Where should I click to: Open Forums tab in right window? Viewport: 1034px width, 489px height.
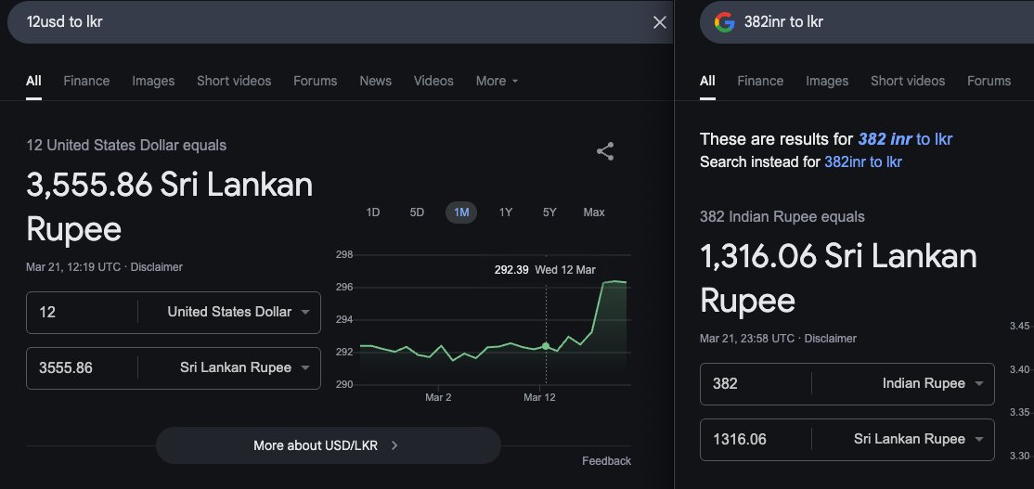click(x=989, y=81)
